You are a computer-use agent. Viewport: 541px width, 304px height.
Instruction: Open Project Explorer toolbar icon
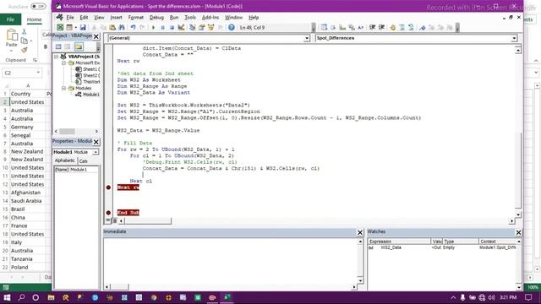[x=193, y=27]
